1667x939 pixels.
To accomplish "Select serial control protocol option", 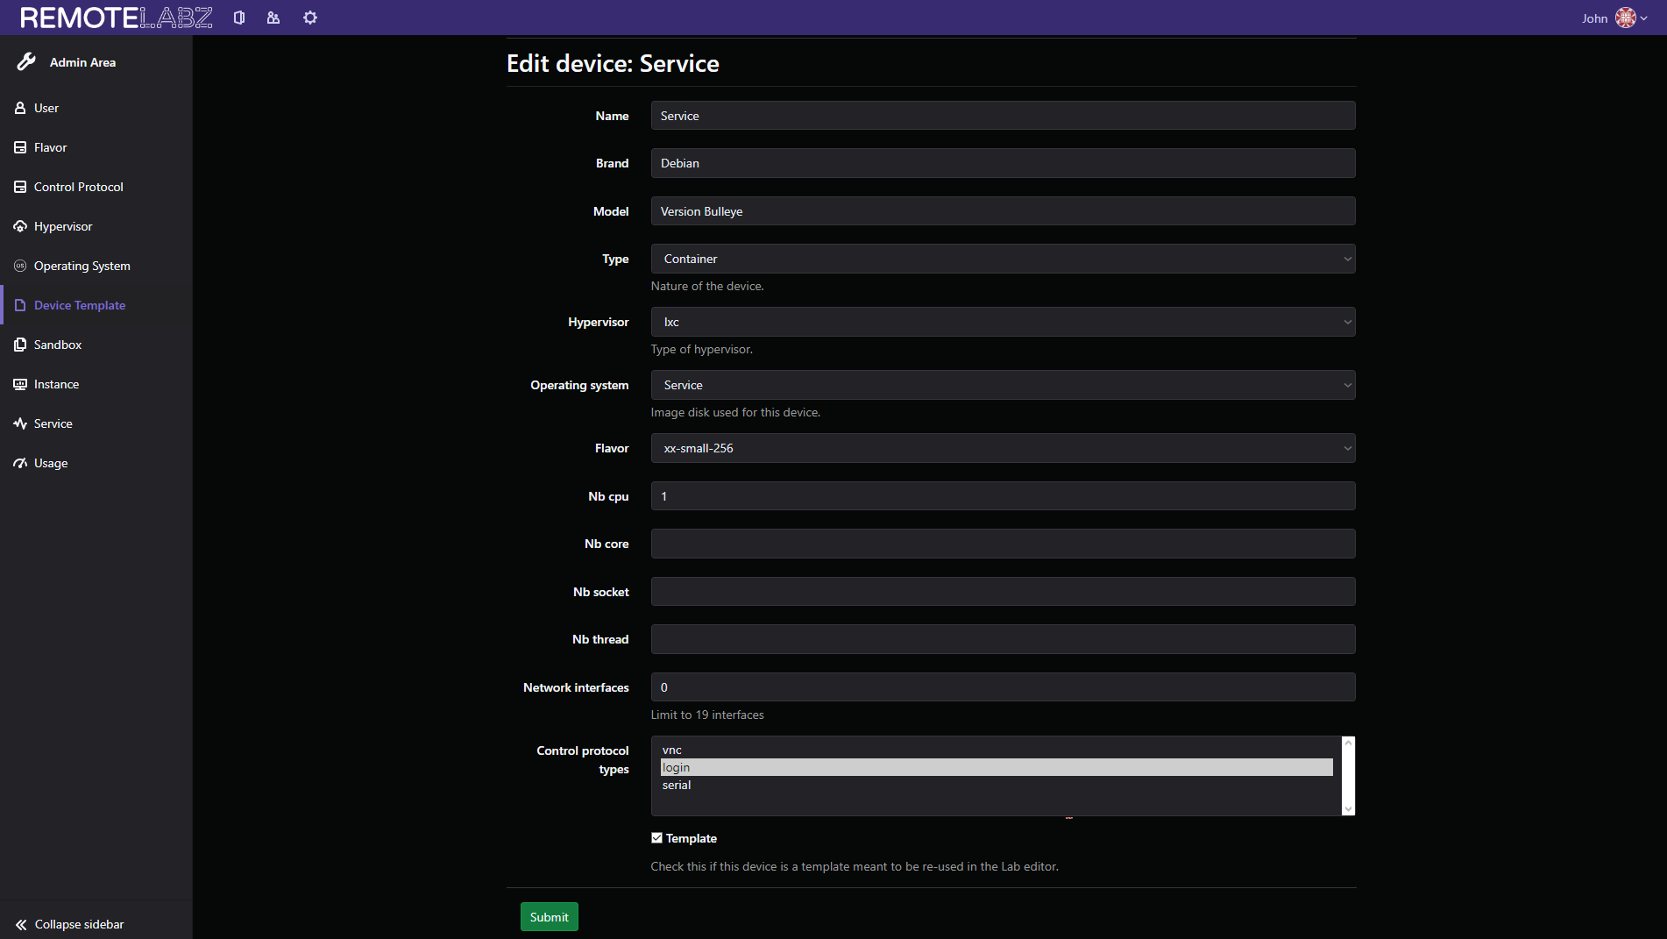I will (997, 785).
